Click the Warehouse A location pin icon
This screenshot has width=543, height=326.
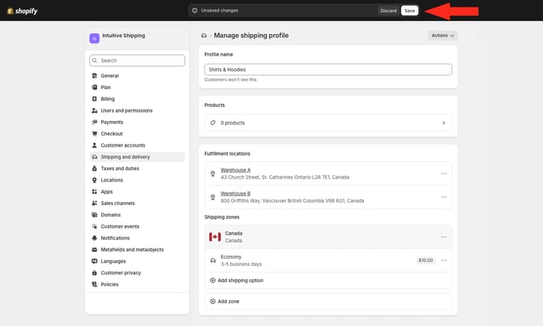(x=212, y=174)
